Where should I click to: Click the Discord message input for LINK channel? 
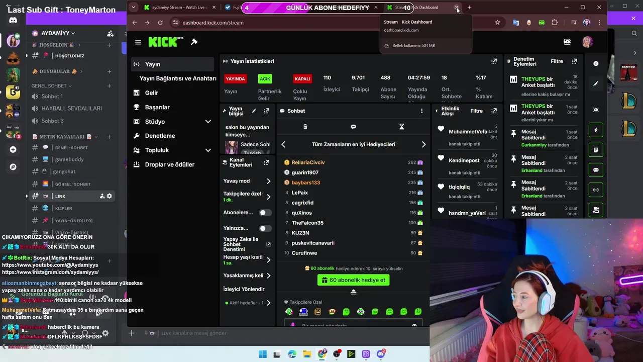coord(276,333)
